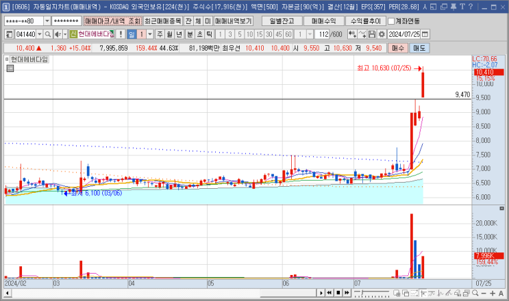Expand the stock code 041440 dropdown arrow
The width and height of the screenshot is (509, 301).
click(40, 34)
